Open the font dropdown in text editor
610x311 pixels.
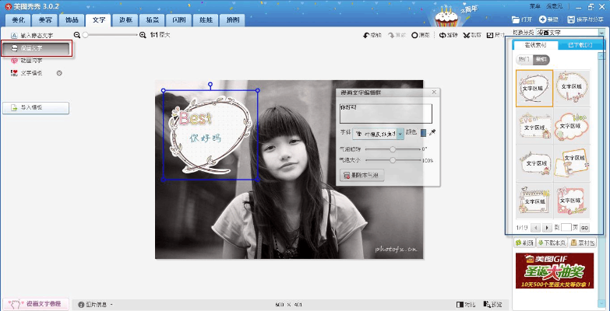point(400,134)
